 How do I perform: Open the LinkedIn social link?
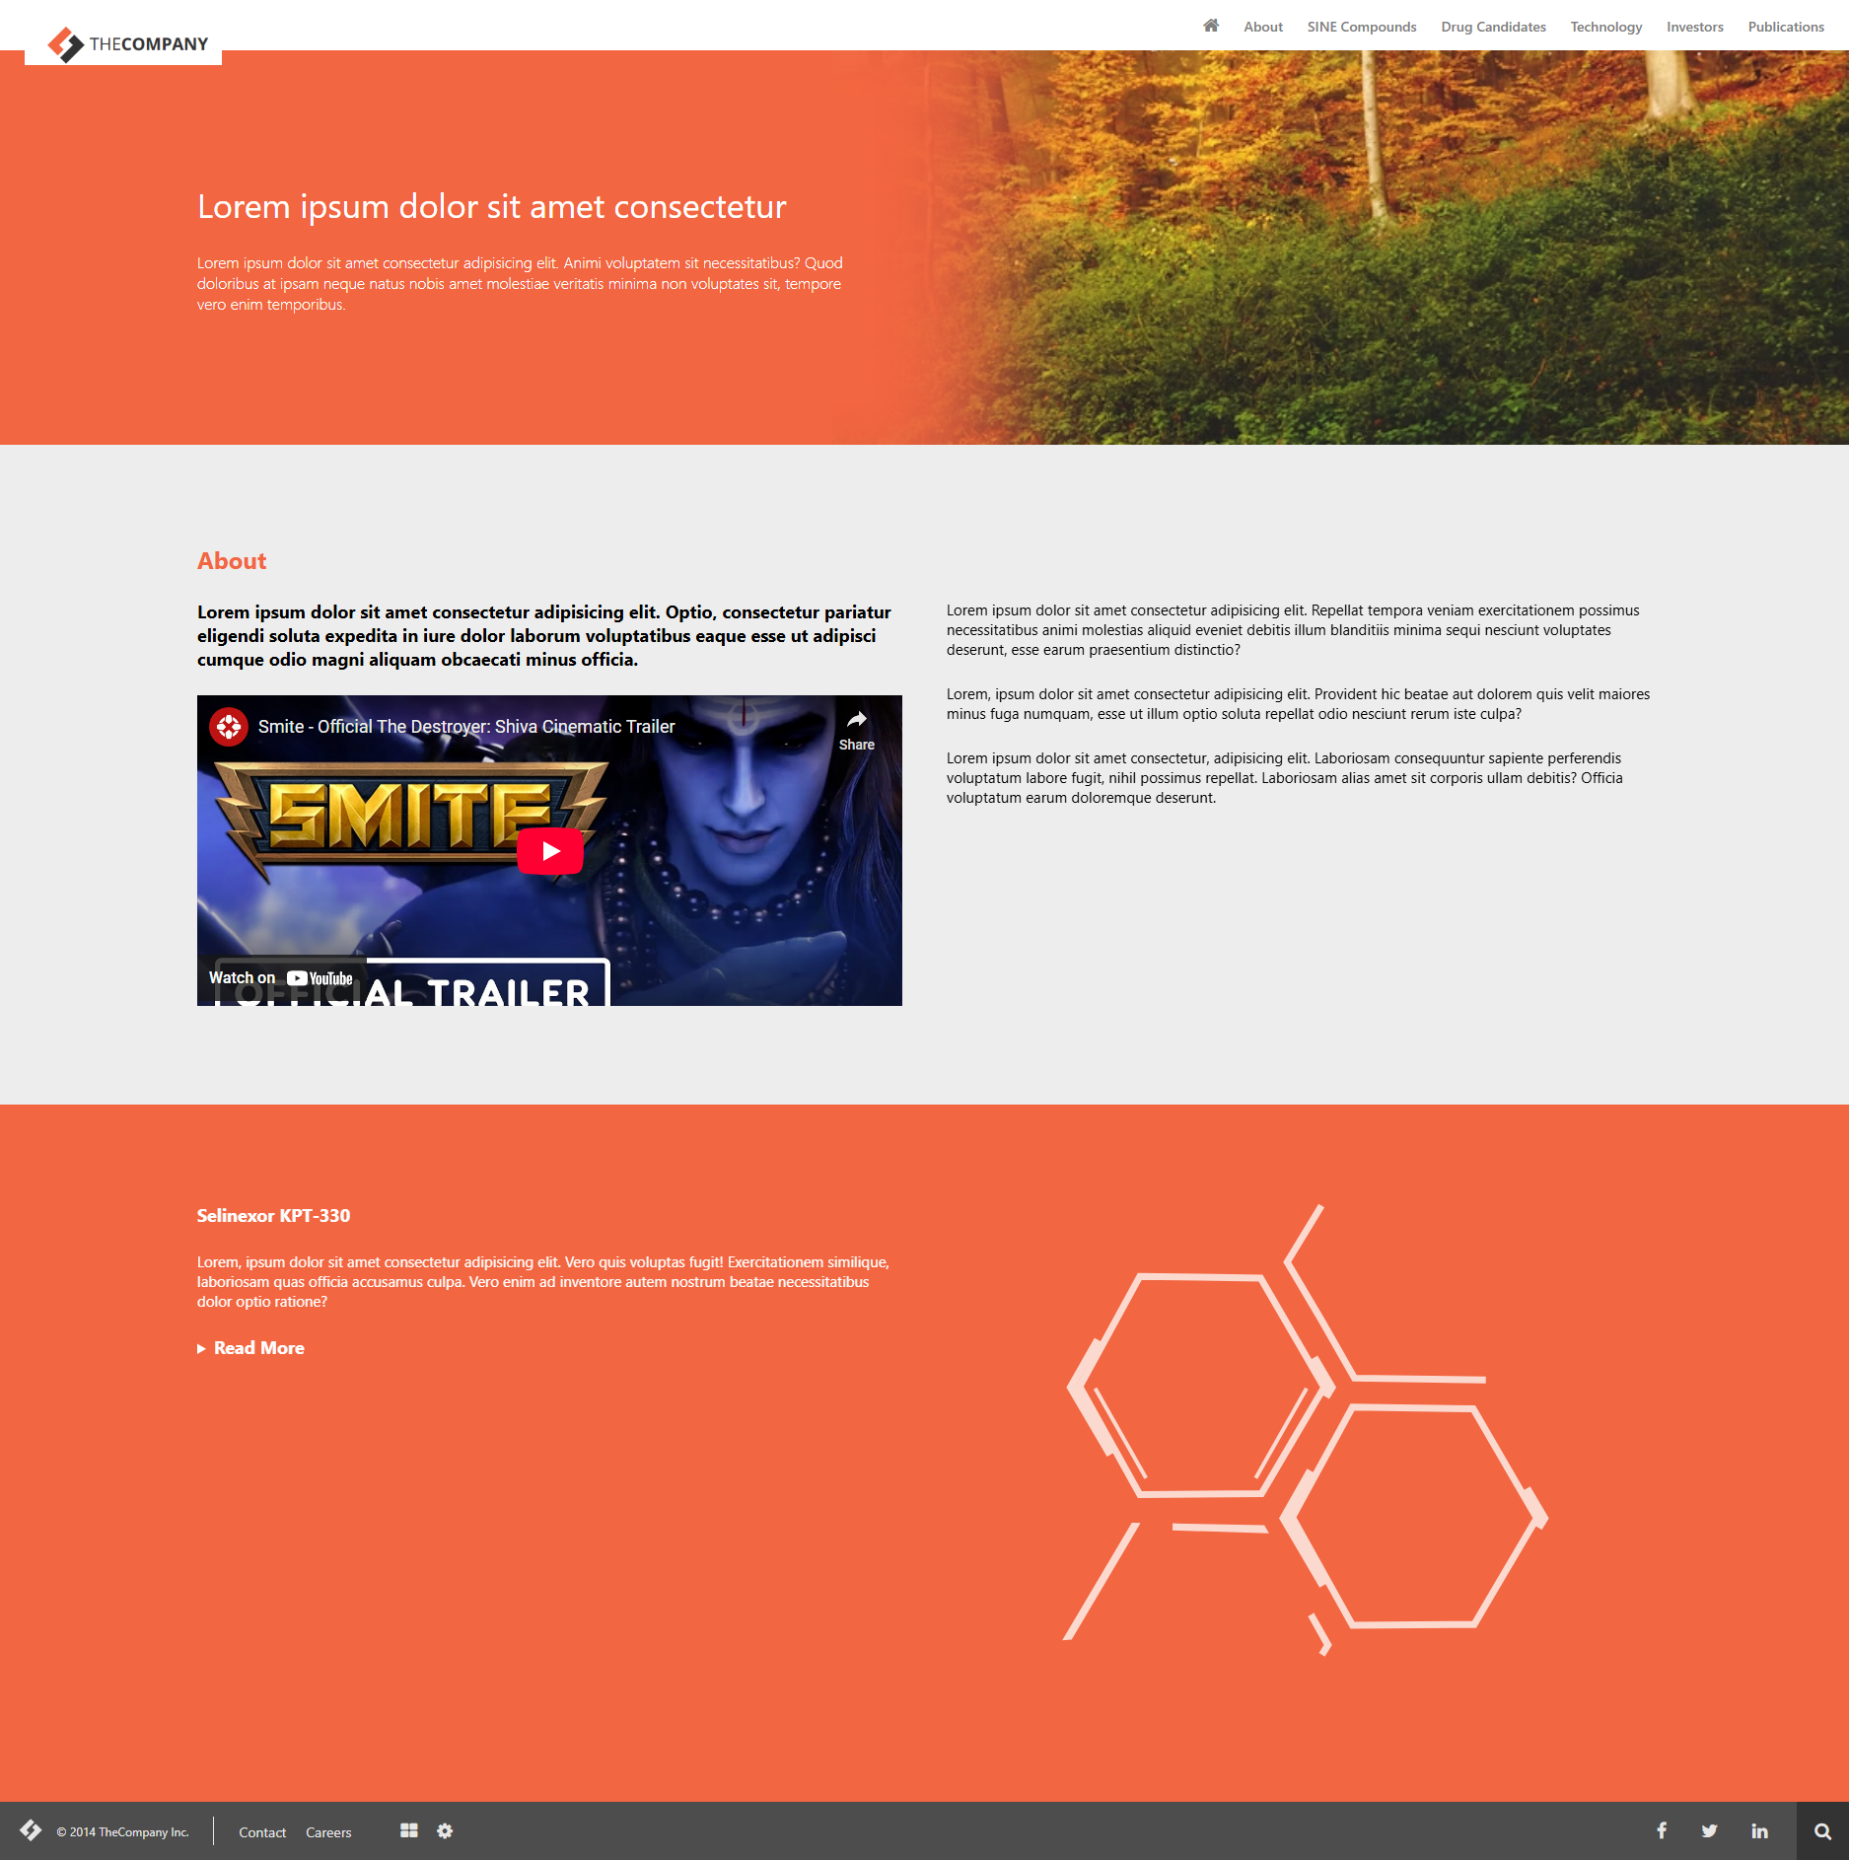point(1759,1830)
